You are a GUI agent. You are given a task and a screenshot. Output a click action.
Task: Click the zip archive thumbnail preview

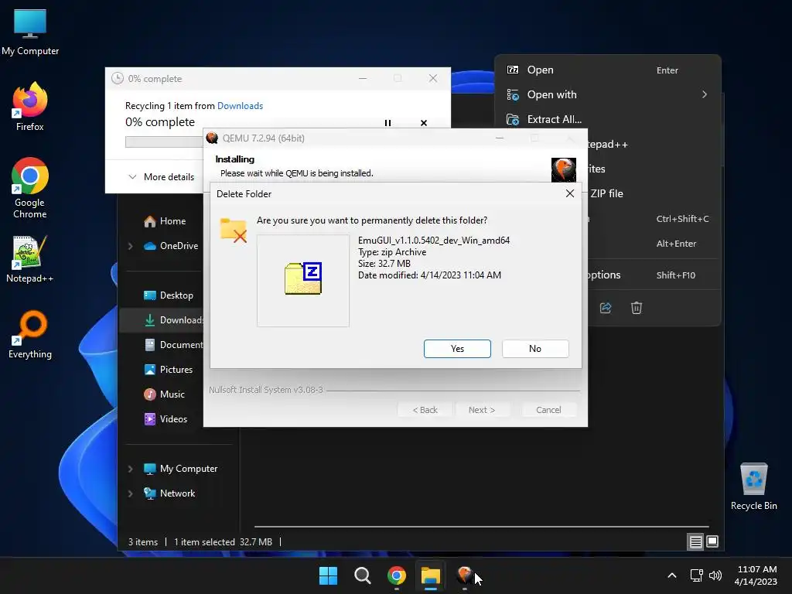[x=303, y=280]
